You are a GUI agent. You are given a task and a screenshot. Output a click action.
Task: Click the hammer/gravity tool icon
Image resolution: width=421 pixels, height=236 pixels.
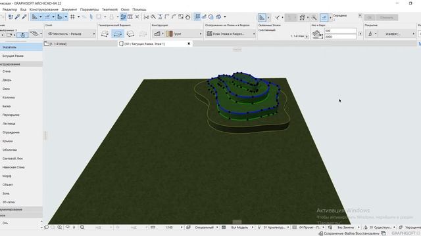pyautogui.click(x=314, y=18)
